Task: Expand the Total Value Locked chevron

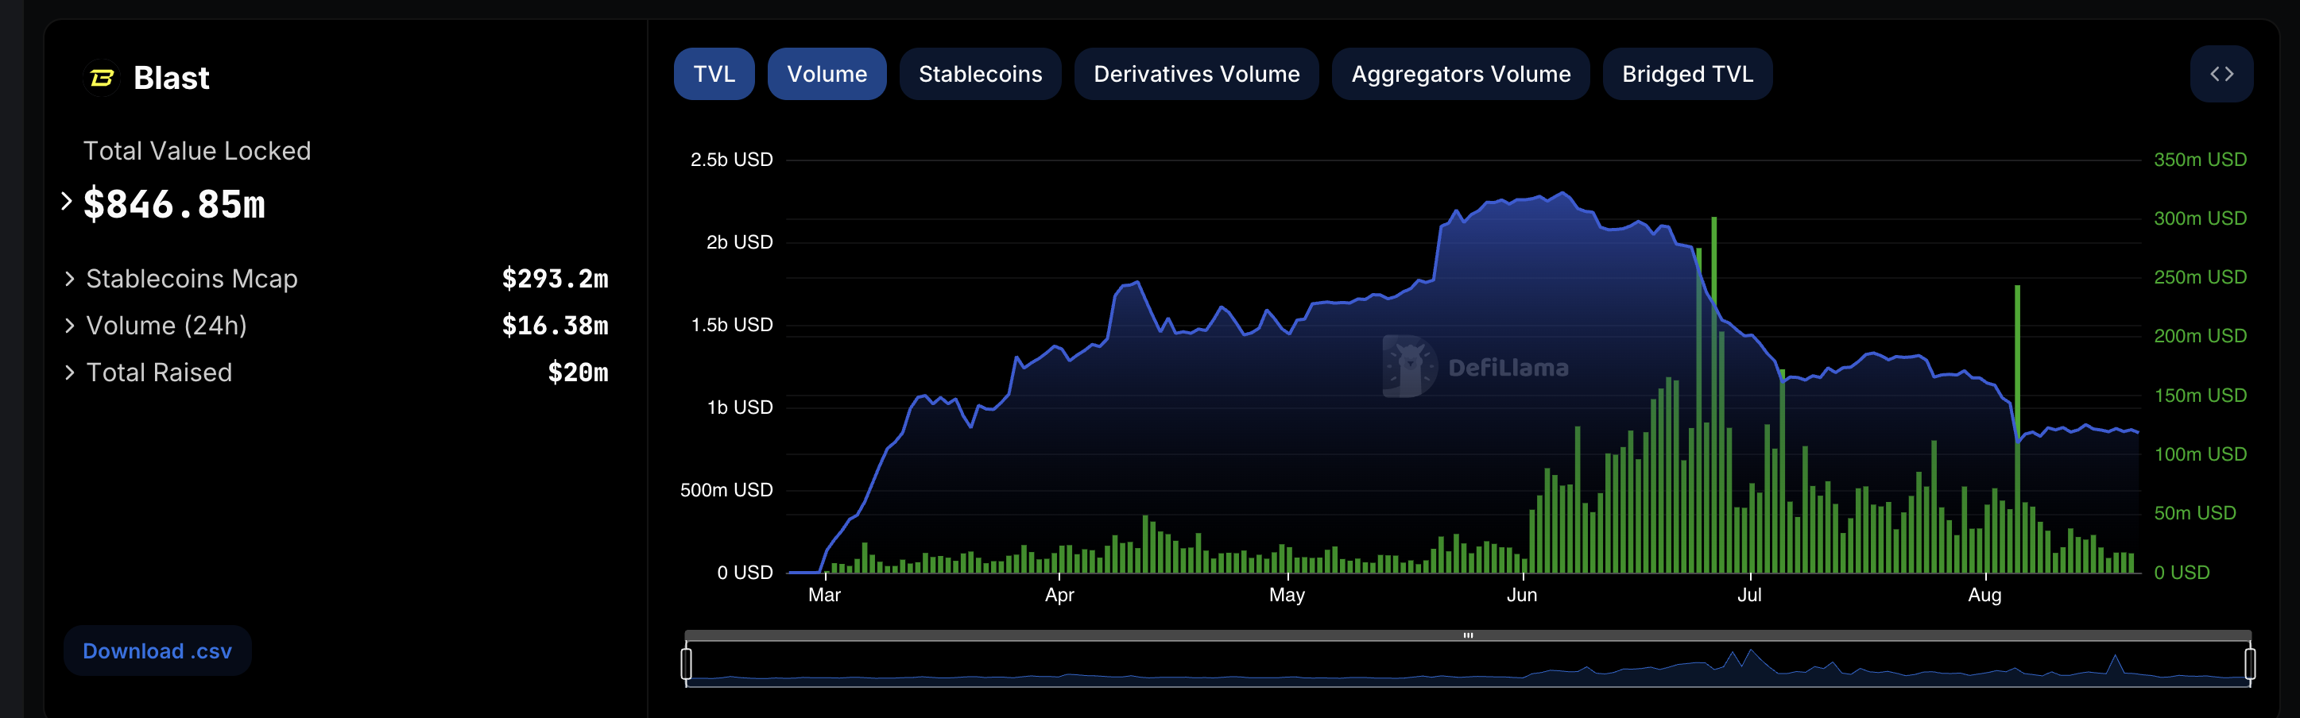Action: pyautogui.click(x=66, y=202)
